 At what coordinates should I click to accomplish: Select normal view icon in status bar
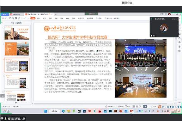tap(134, 107)
